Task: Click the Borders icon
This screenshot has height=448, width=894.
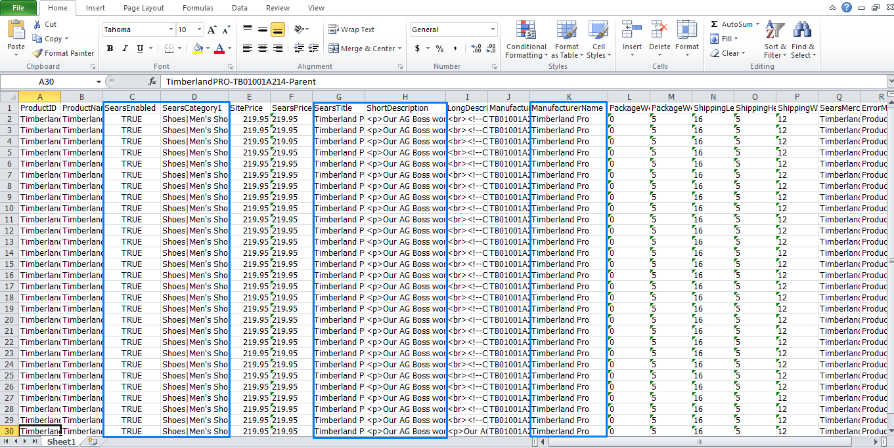Action: (x=169, y=49)
